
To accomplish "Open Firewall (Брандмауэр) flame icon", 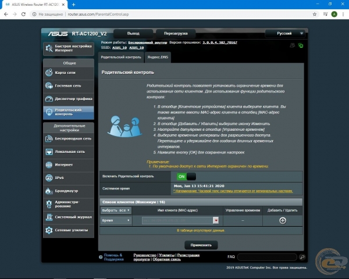I will pos(49,191).
